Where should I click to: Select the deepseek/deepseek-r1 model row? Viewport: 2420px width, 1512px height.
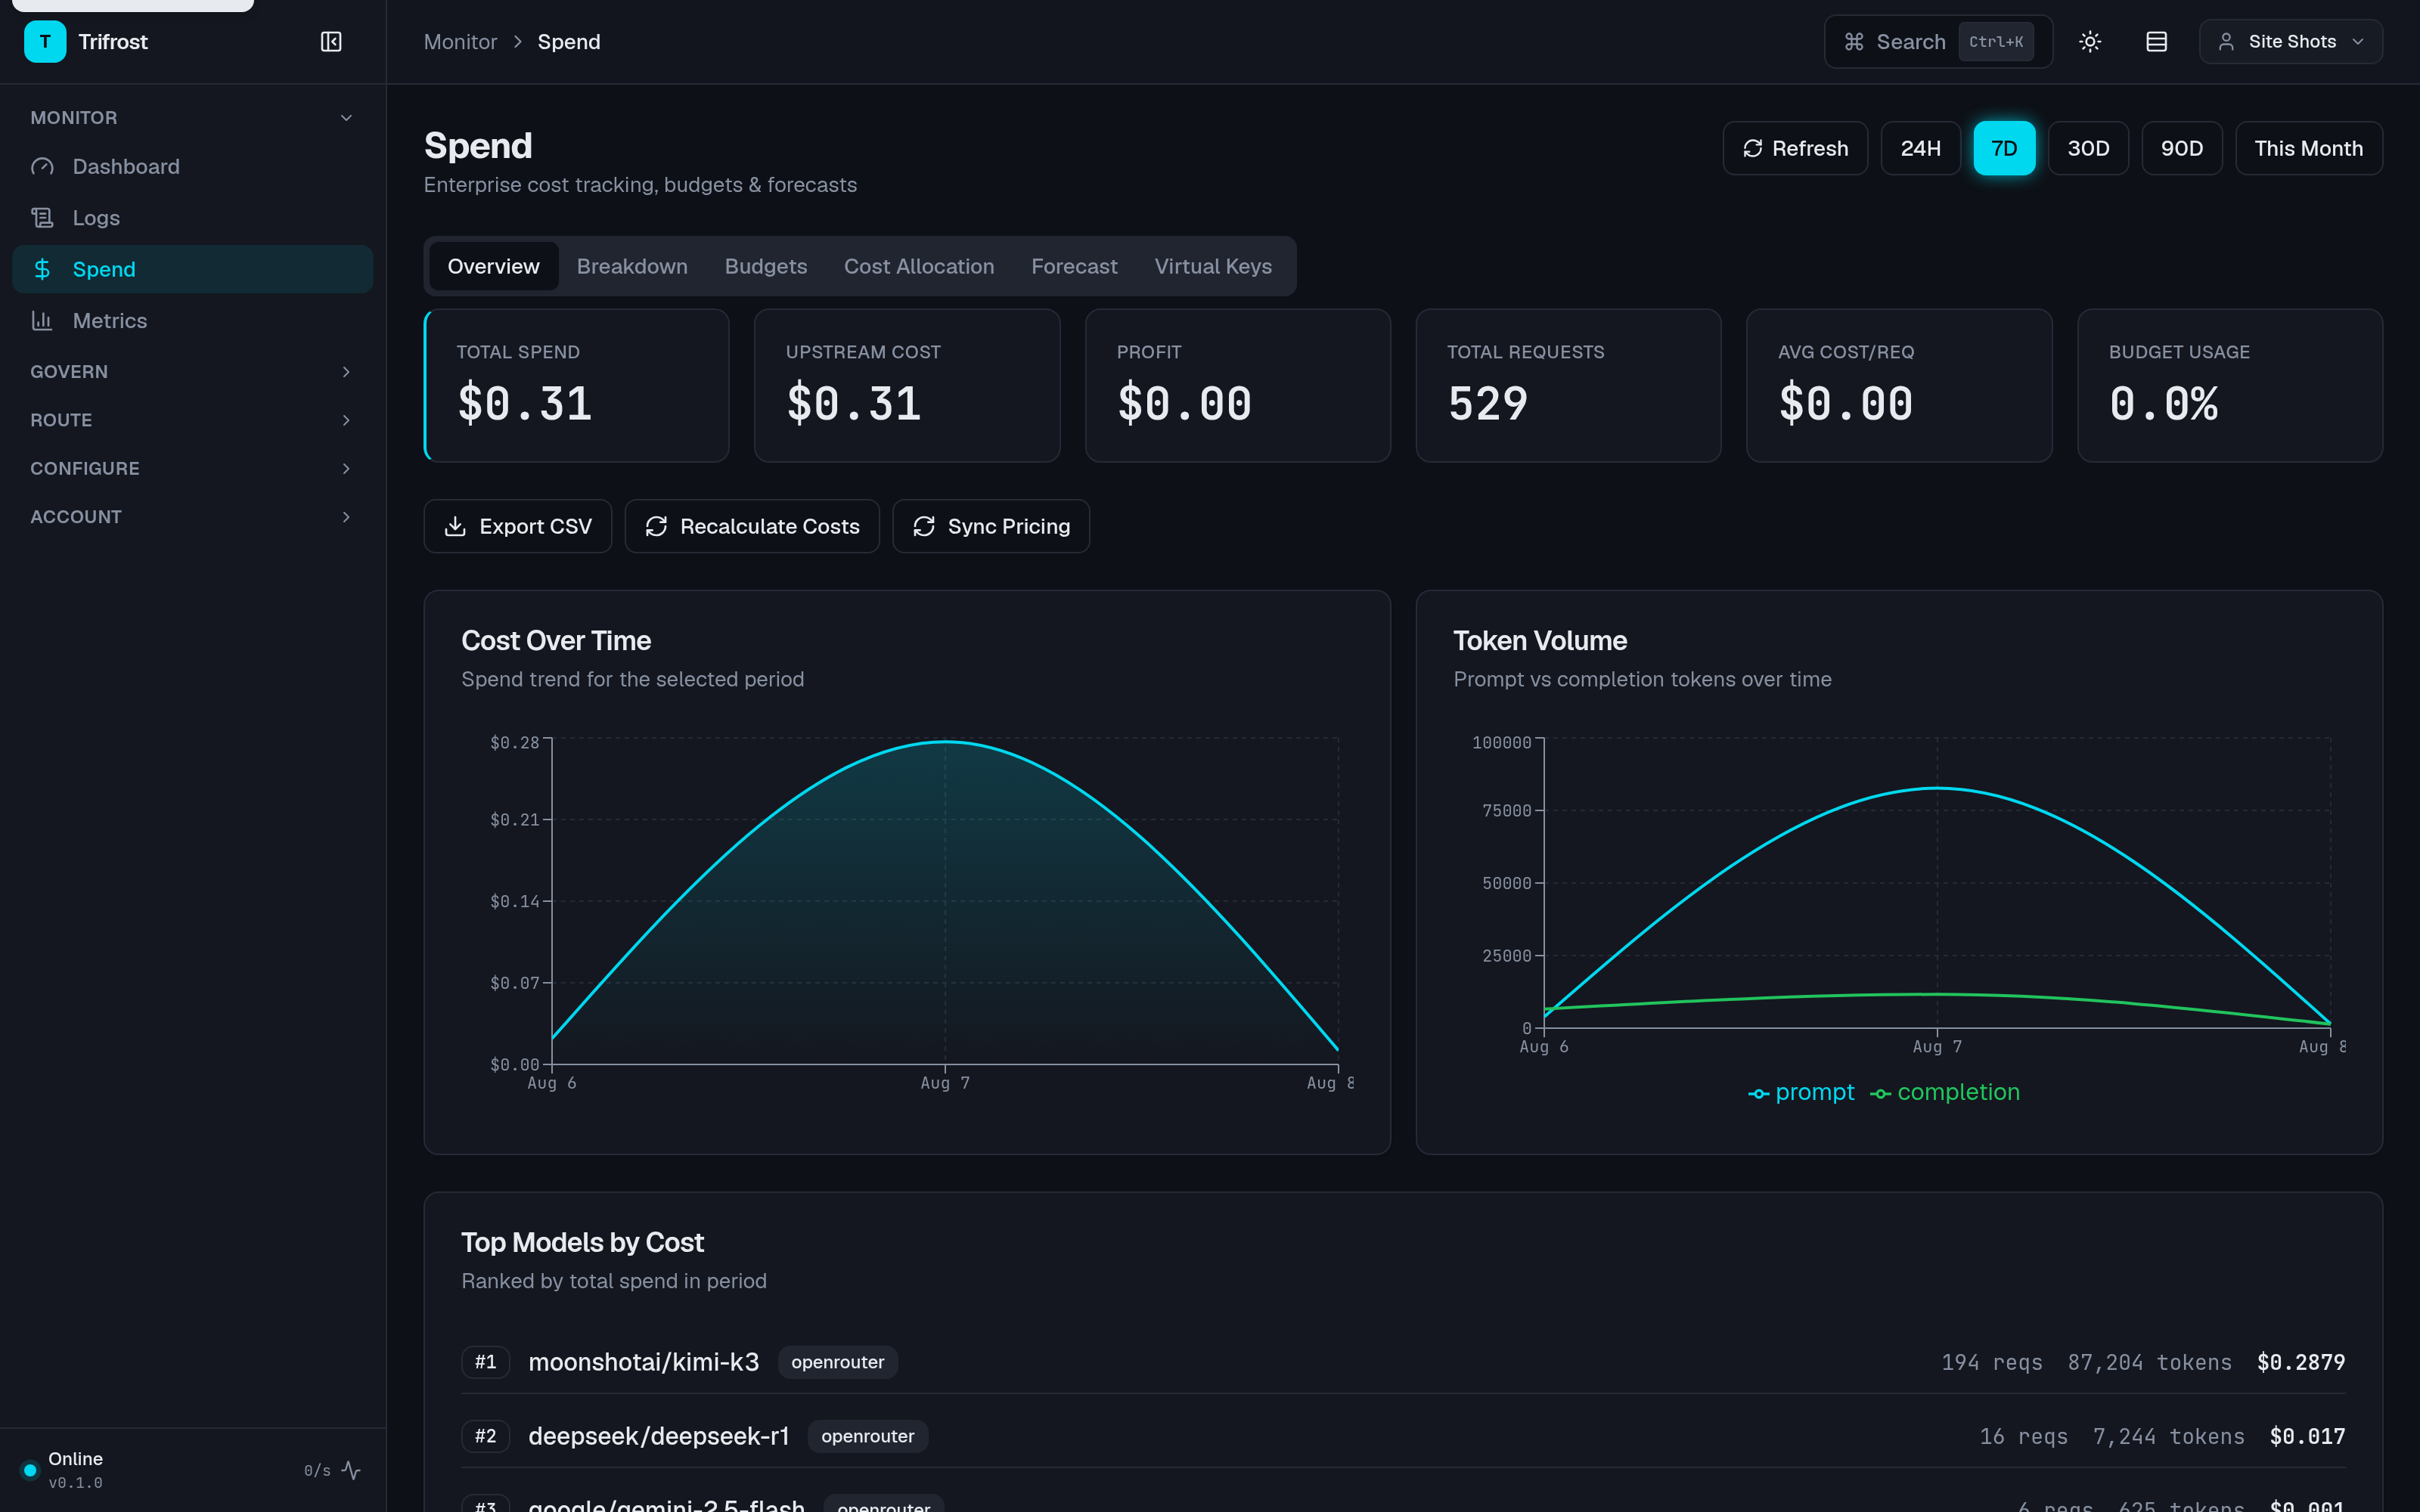tap(1403, 1436)
